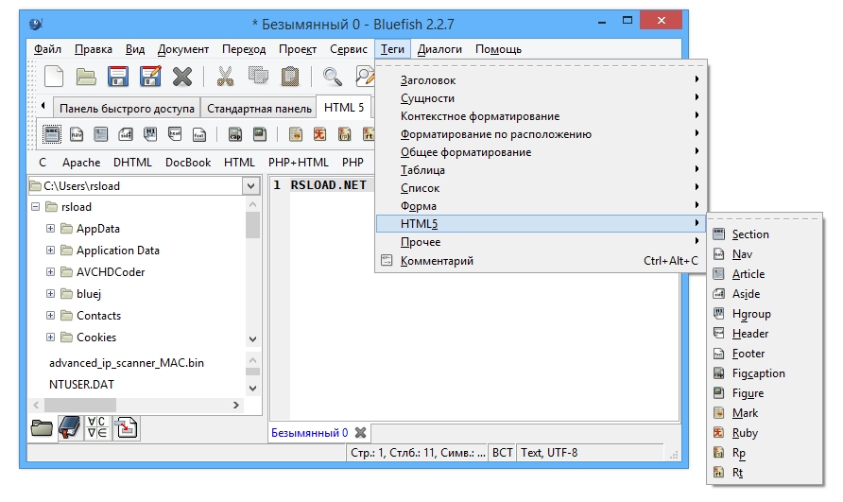Expand the bluej folder
The width and height of the screenshot is (843, 502).
pos(50,294)
